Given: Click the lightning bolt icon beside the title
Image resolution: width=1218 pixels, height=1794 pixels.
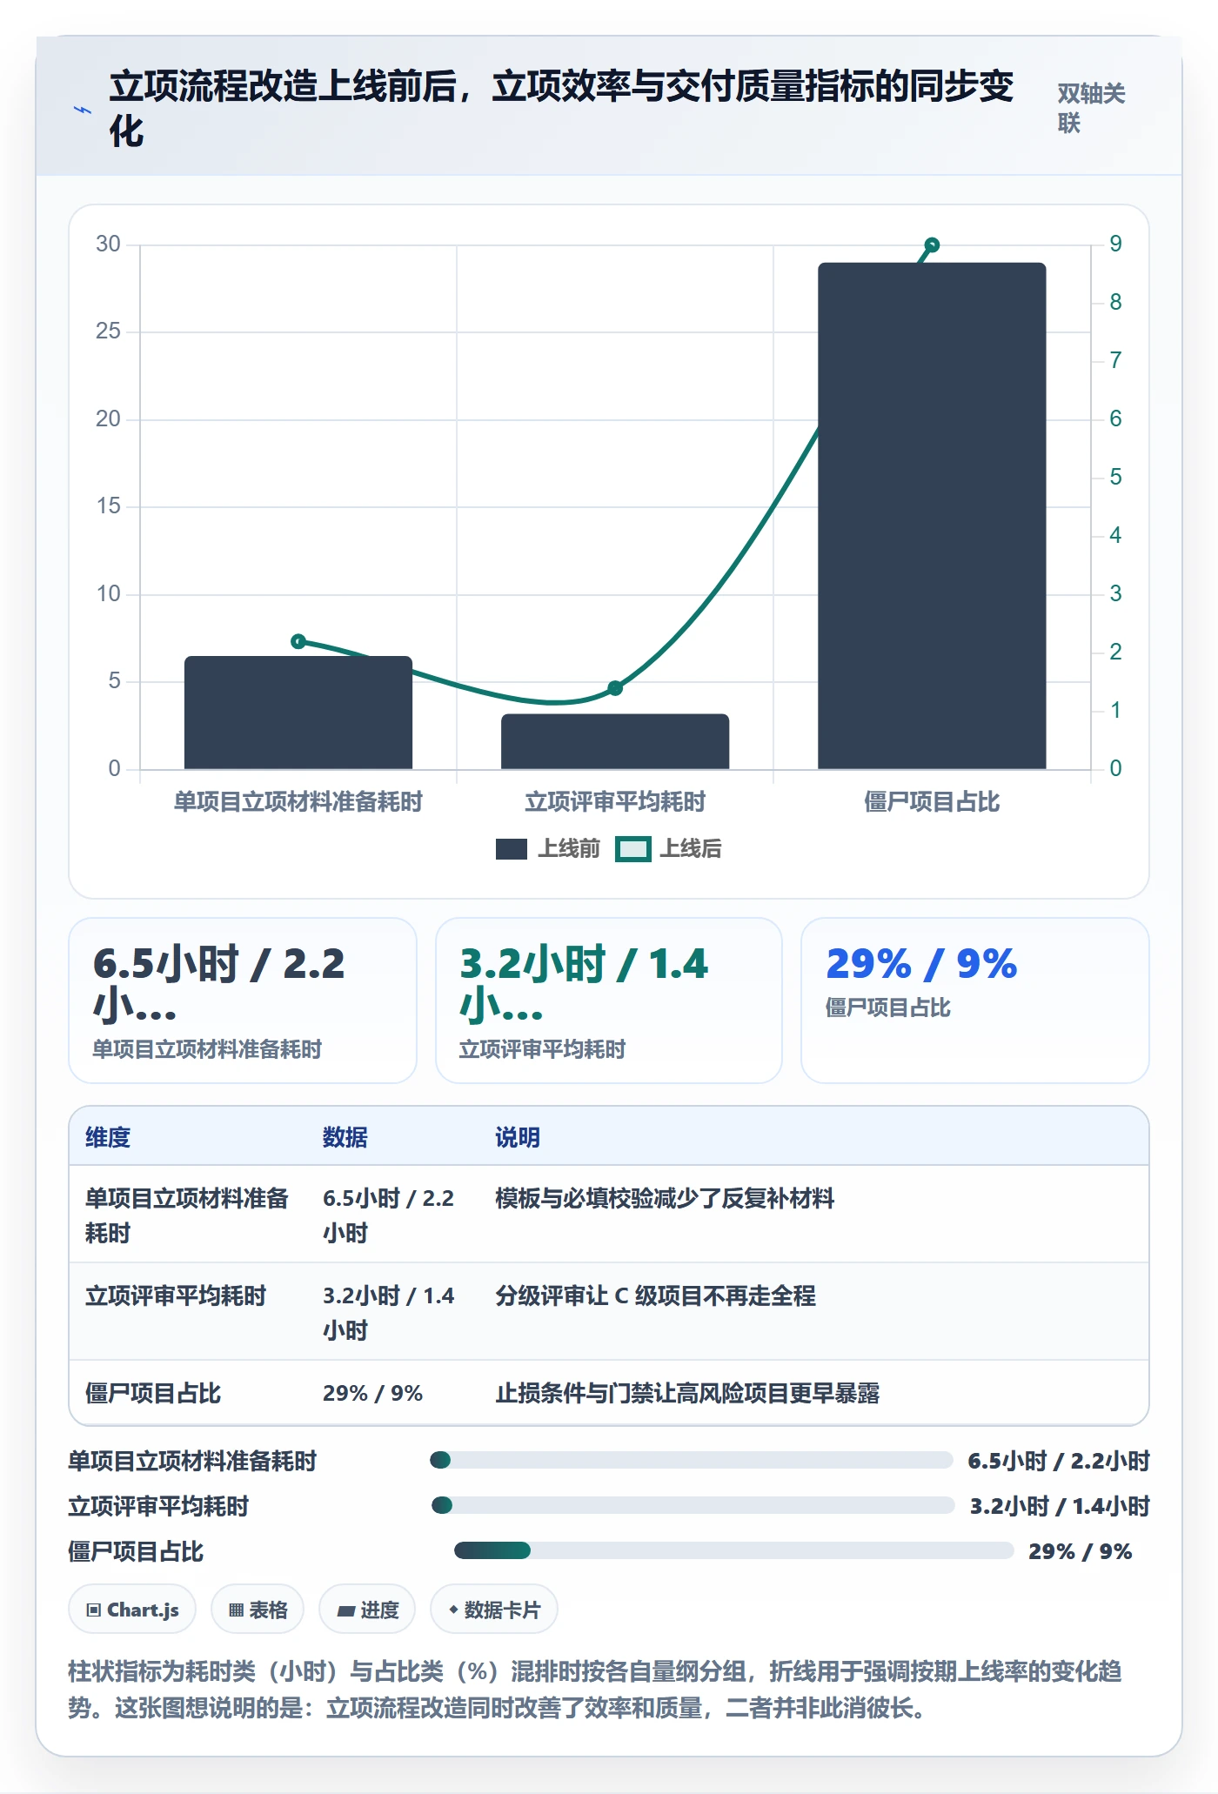Looking at the screenshot, I should pos(83,110).
